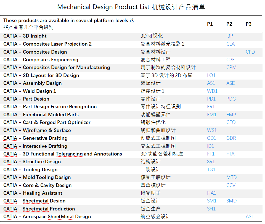Select 'CATIA - Cast & Forged Part Optimizer'
This screenshot has width=265, height=224.
point(47,122)
